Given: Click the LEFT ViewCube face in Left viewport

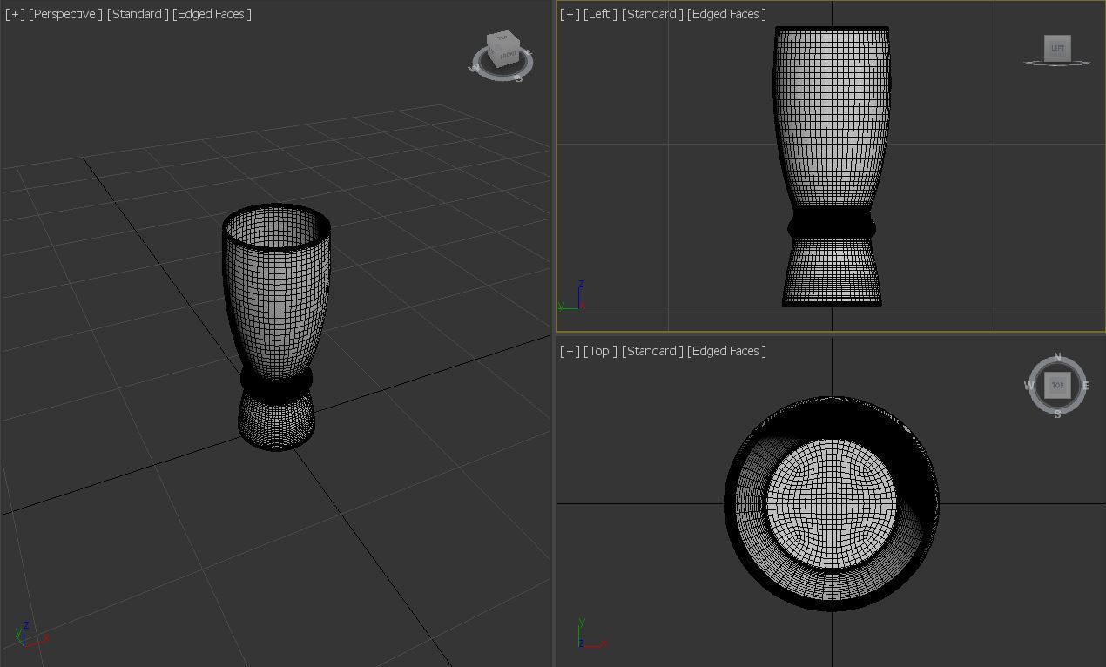Looking at the screenshot, I should point(1057,49).
